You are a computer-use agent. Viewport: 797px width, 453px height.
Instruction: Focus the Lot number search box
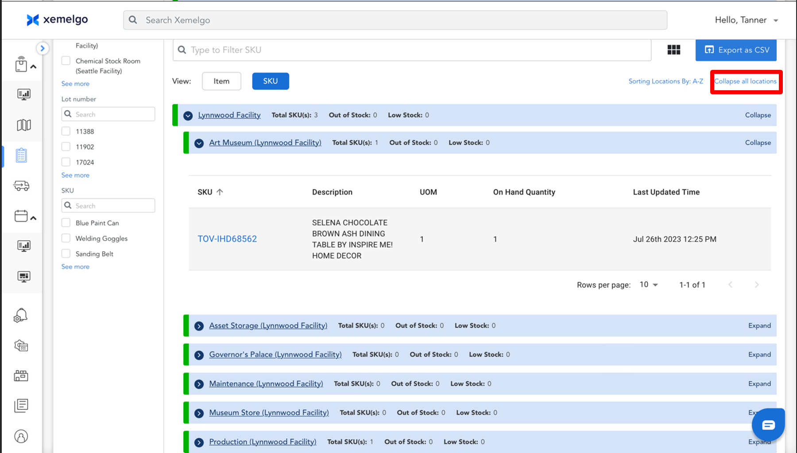click(108, 114)
